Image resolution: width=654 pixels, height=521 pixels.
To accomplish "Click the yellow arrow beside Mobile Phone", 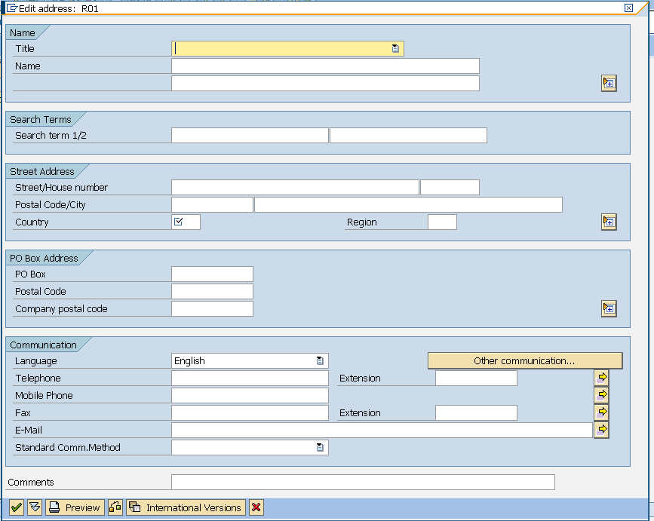I will point(601,394).
